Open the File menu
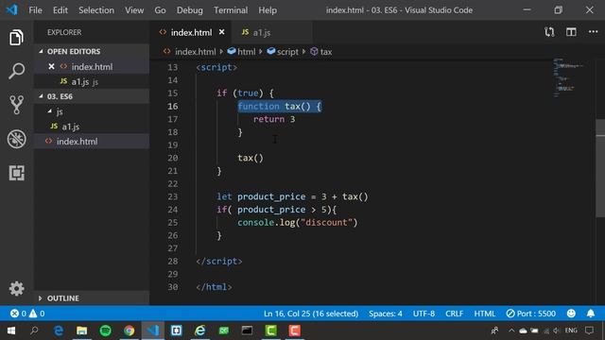 [x=36, y=10]
